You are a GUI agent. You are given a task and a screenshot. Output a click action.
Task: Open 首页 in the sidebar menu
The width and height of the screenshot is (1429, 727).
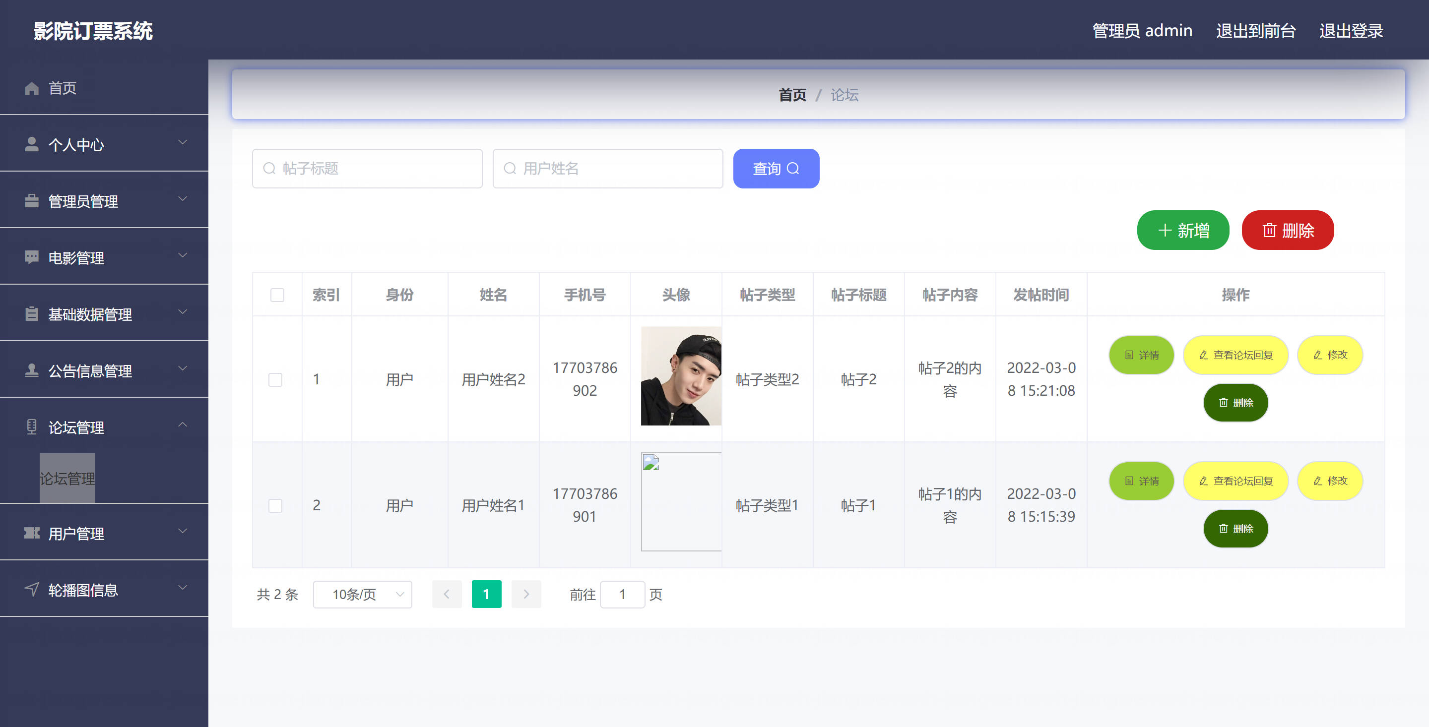(x=104, y=88)
